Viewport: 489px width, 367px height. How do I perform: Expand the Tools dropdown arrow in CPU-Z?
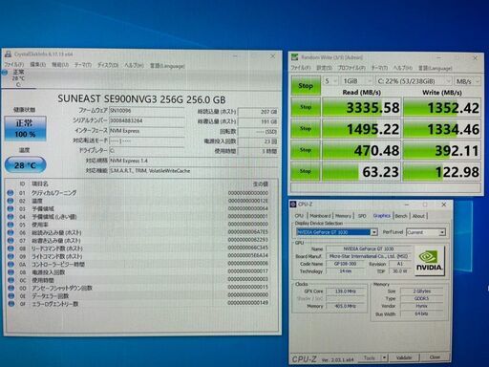(384, 357)
